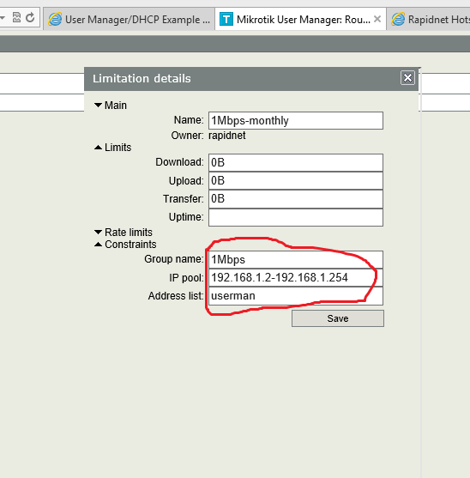Screen dimensions: 470x478
Task: Click the Rate limits label
Action: (129, 233)
